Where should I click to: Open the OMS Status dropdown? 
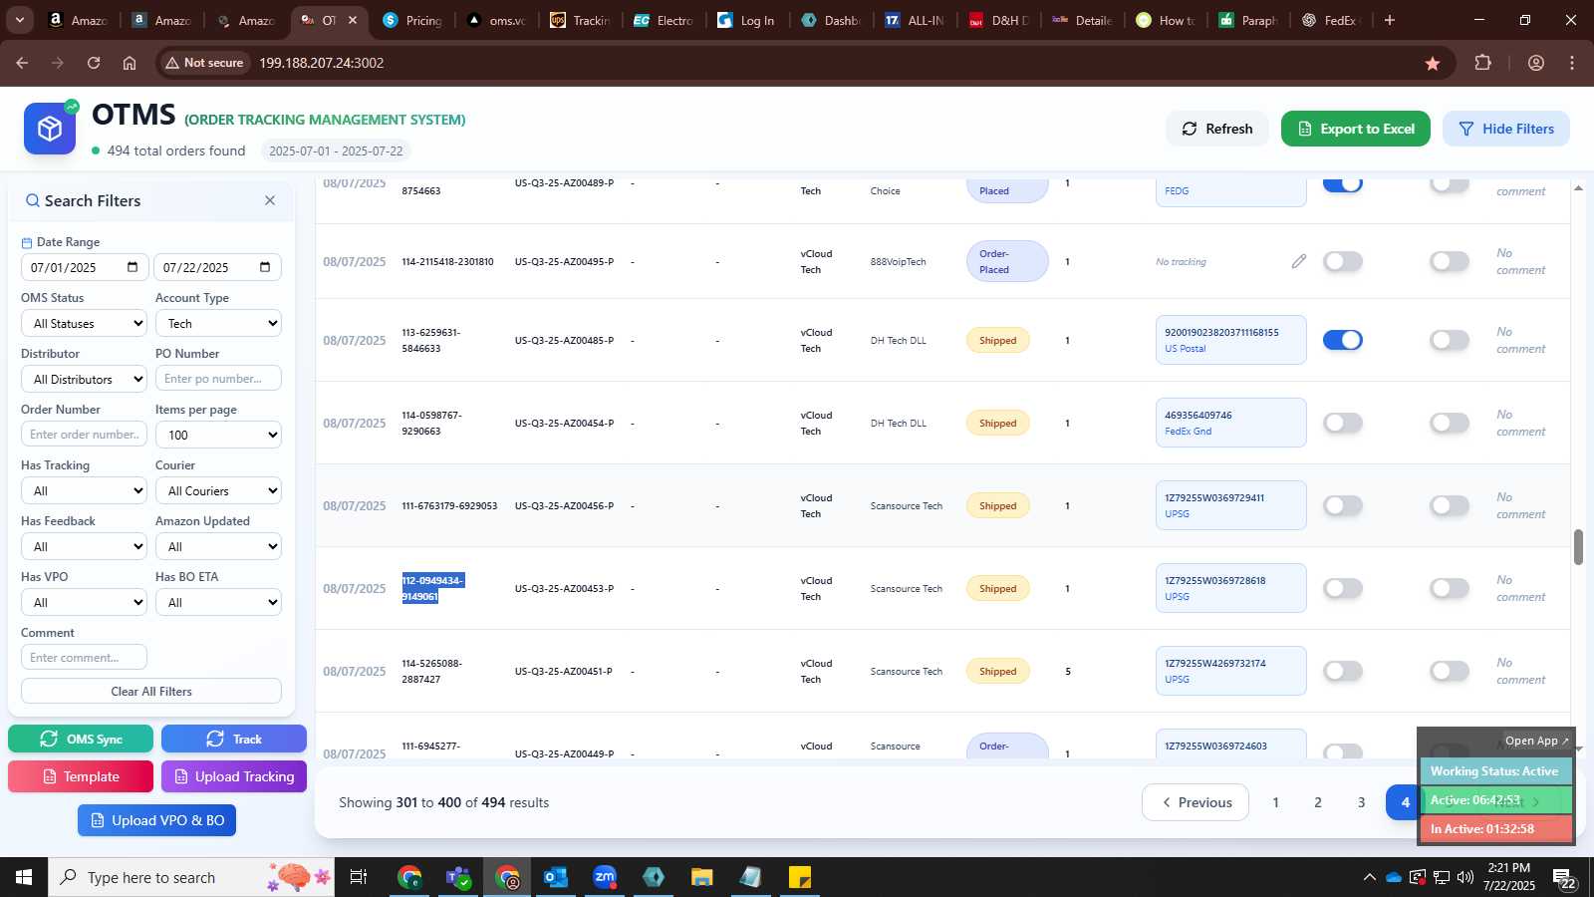coord(84,323)
